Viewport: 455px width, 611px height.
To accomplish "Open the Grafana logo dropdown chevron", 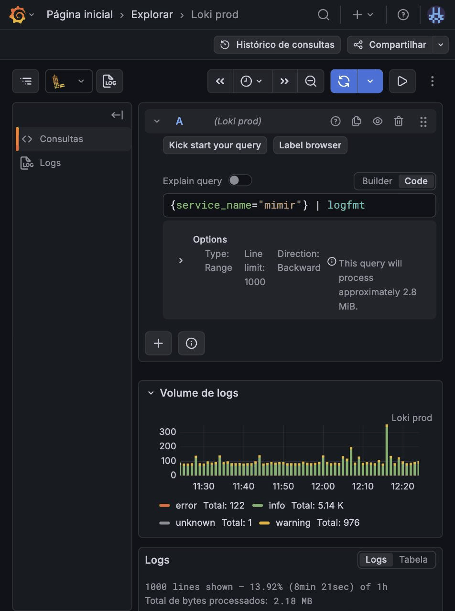I will click(32, 15).
